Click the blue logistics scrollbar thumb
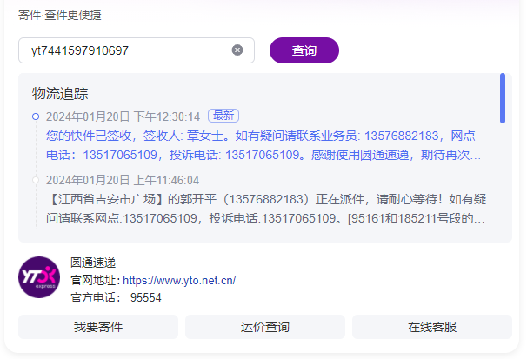527x359 pixels. [503, 98]
